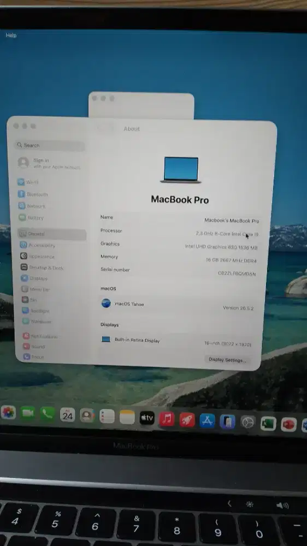The height and width of the screenshot is (546, 307).
Task: Open Reminders from the Dock
Action: [107, 417]
